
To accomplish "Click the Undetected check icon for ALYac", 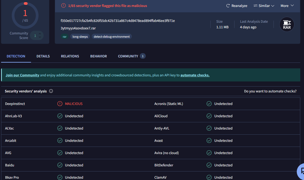I will click(60, 128).
